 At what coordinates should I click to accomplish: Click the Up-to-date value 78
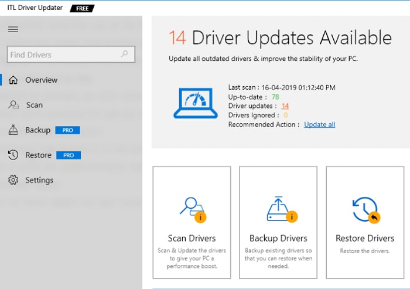(x=275, y=97)
